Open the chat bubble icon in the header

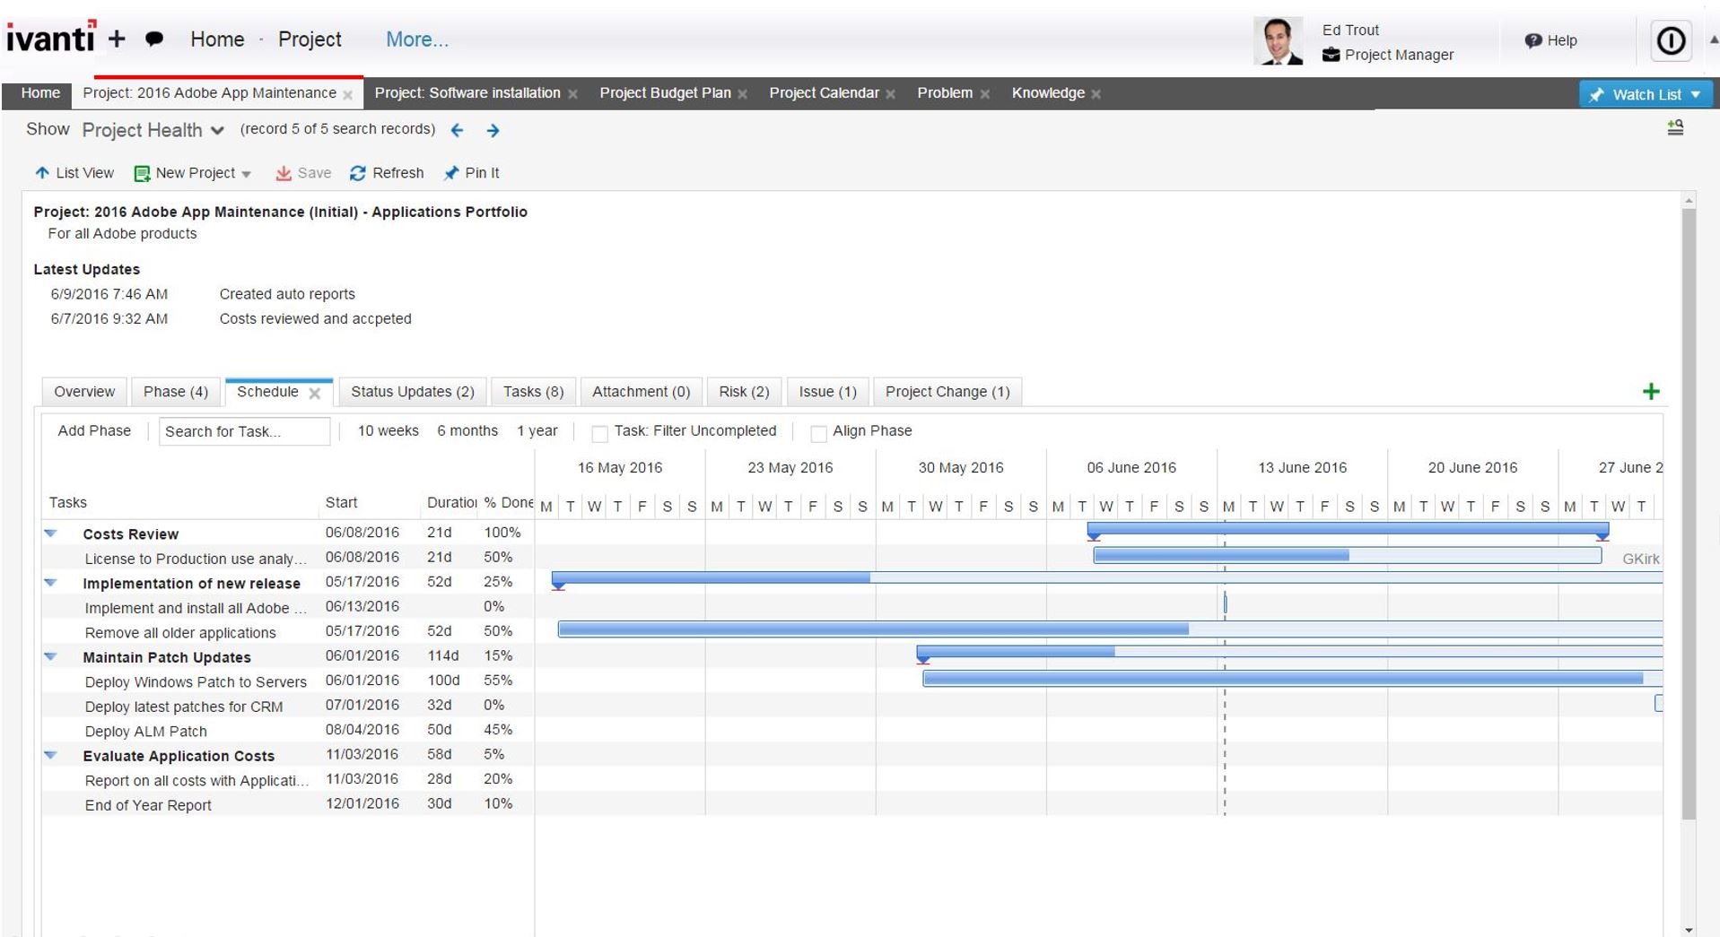point(154,39)
